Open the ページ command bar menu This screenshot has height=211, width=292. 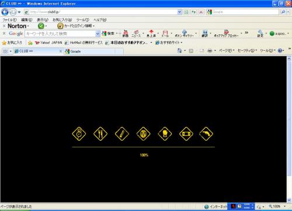pyautogui.click(x=227, y=51)
